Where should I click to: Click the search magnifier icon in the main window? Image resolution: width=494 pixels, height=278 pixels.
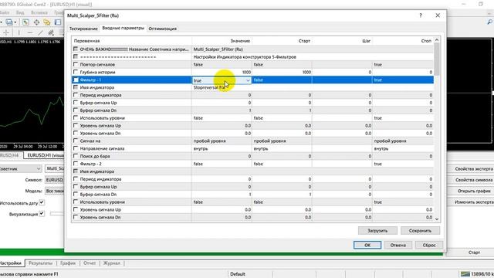[x=489, y=22]
